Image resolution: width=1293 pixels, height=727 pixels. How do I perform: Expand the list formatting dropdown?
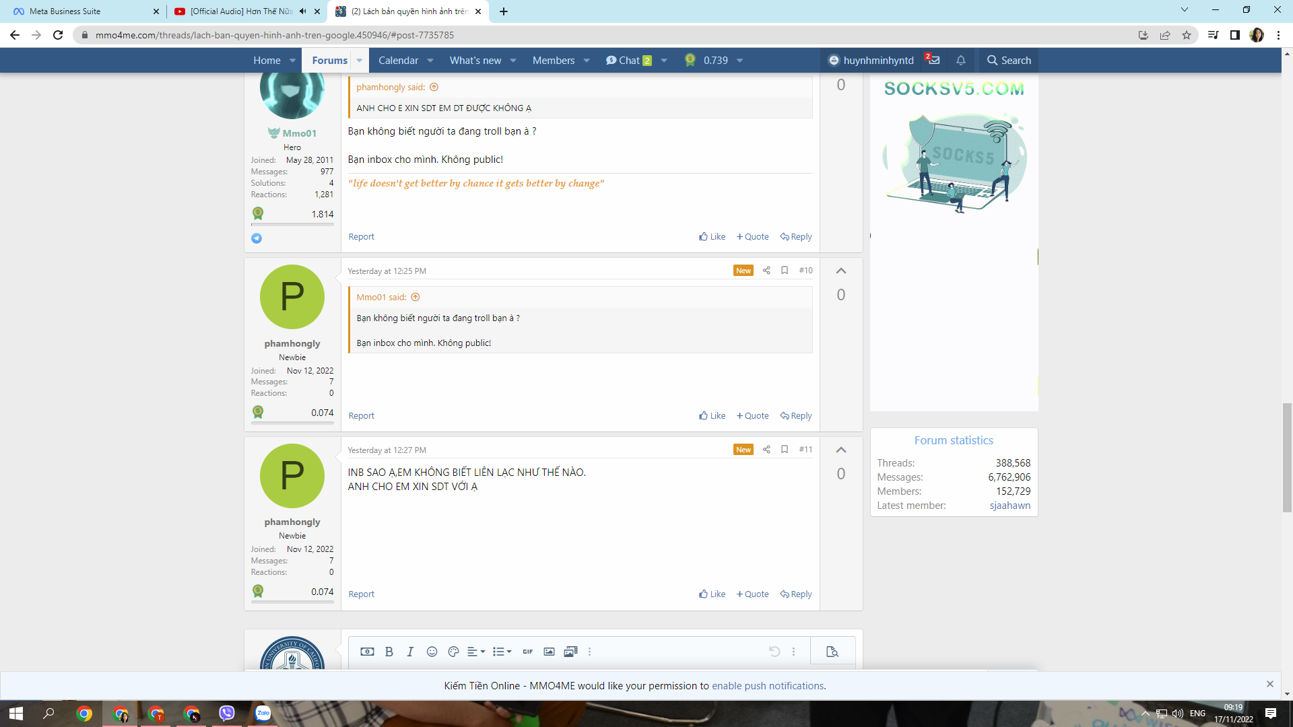pyautogui.click(x=502, y=652)
